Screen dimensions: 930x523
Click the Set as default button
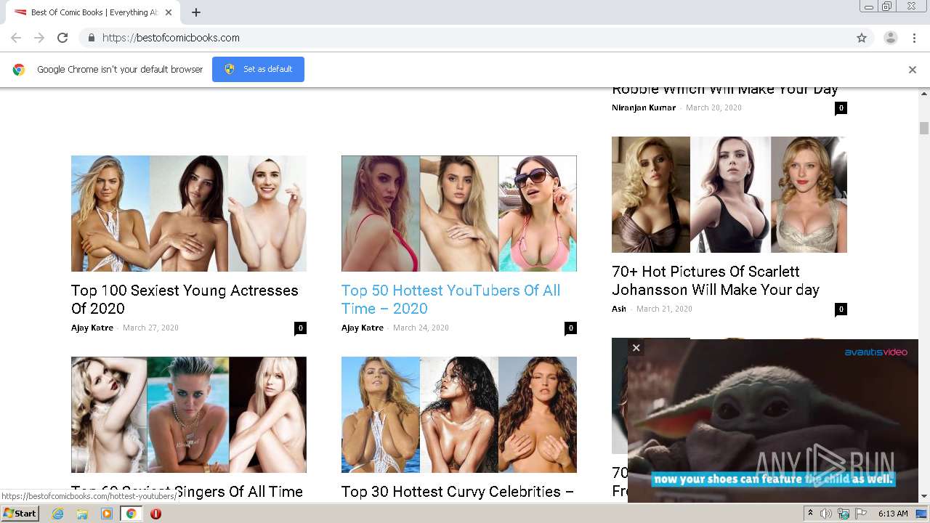point(258,69)
